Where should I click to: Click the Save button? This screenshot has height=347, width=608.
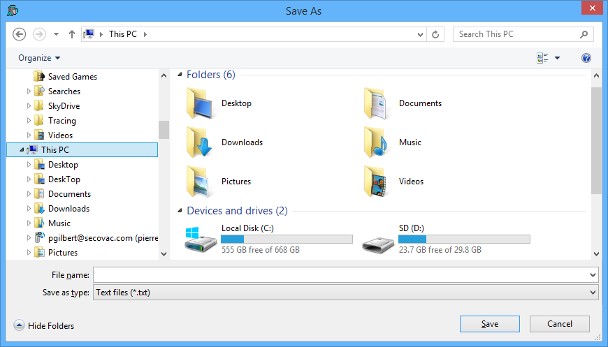click(x=490, y=324)
